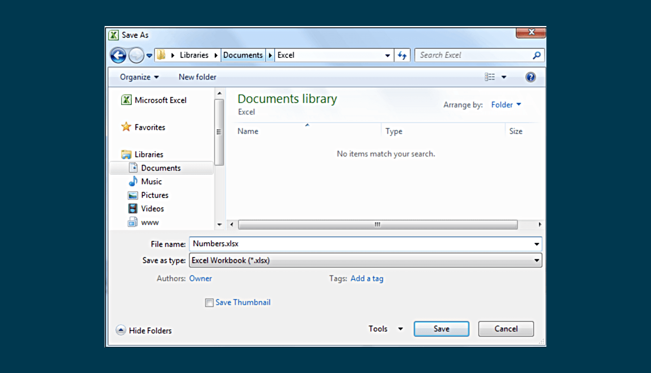Save the Numbers.xlsx workbook

tap(441, 329)
